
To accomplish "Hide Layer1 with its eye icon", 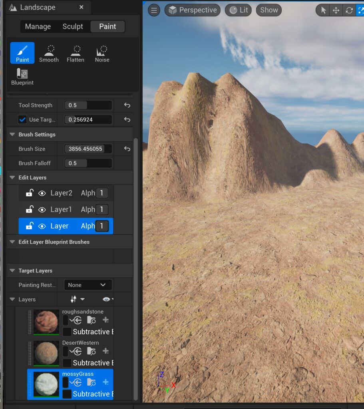I will pyautogui.click(x=42, y=210).
